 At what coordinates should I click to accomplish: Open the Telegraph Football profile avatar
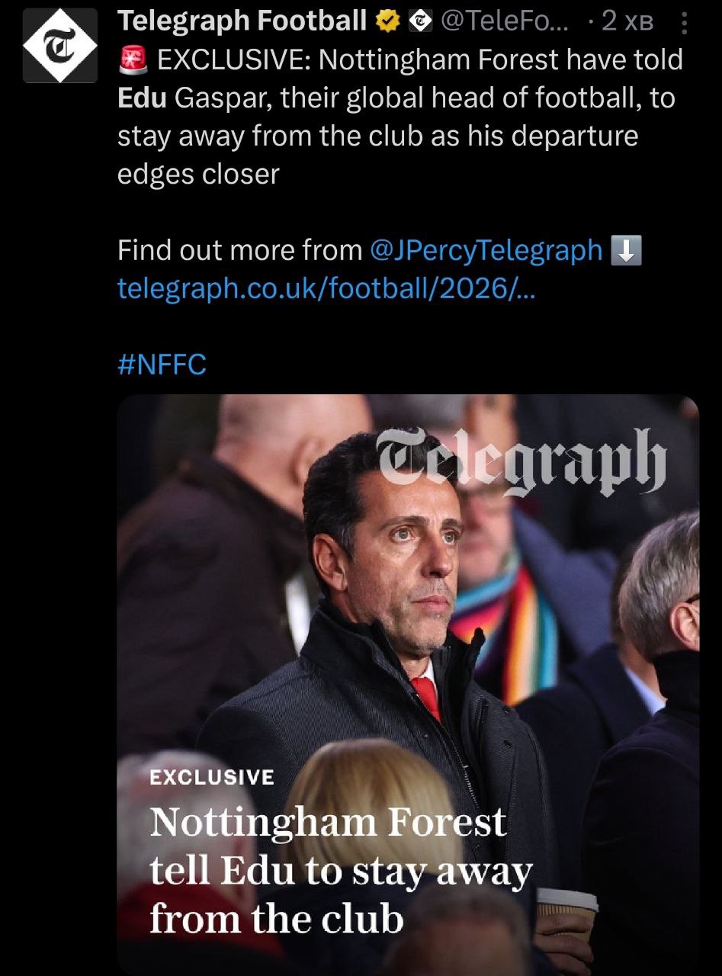tap(59, 45)
